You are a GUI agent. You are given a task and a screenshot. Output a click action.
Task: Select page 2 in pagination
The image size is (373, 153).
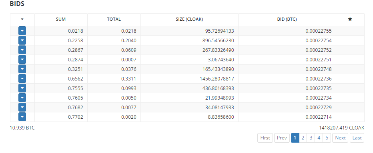(x=303, y=138)
